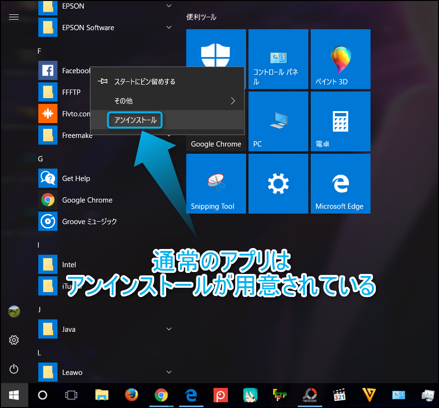Click the Uninstall (アンインストール) context menu option

135,120
